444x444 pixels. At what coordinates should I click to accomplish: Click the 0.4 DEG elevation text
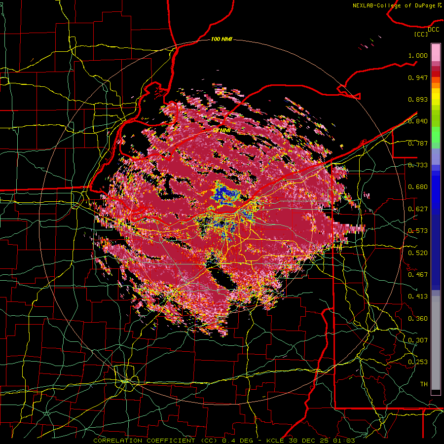coord(237,441)
